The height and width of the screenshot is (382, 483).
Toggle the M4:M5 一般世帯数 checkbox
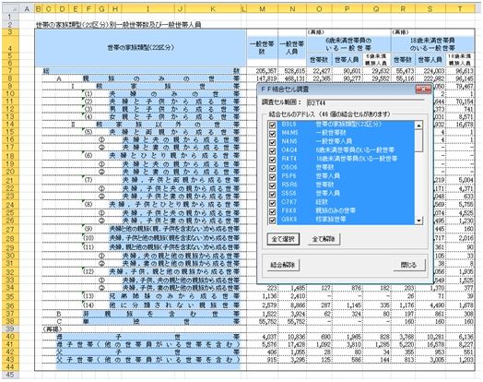[272, 134]
